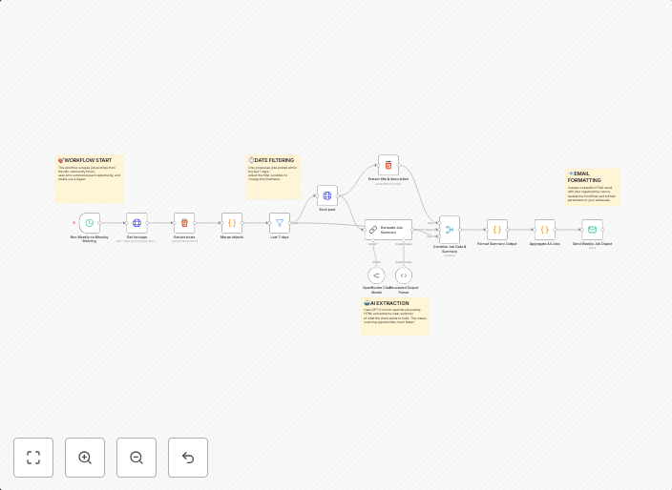The height and width of the screenshot is (490, 672).
Task: Click the Run Weekly on Monday Morning trigger node
Action: [90, 223]
